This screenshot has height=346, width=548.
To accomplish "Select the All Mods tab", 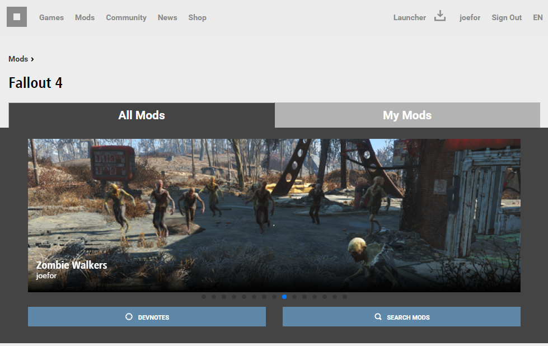I will tap(142, 115).
